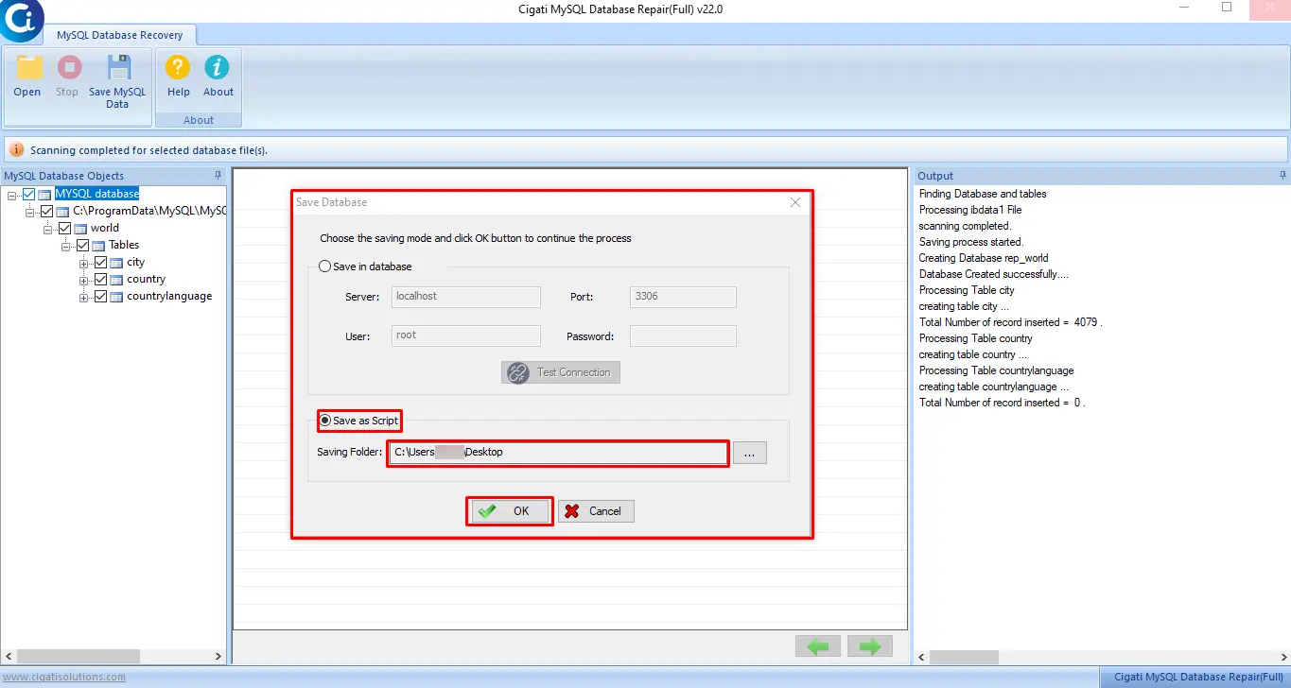
Task: Click the world database icon
Action: coord(80,229)
